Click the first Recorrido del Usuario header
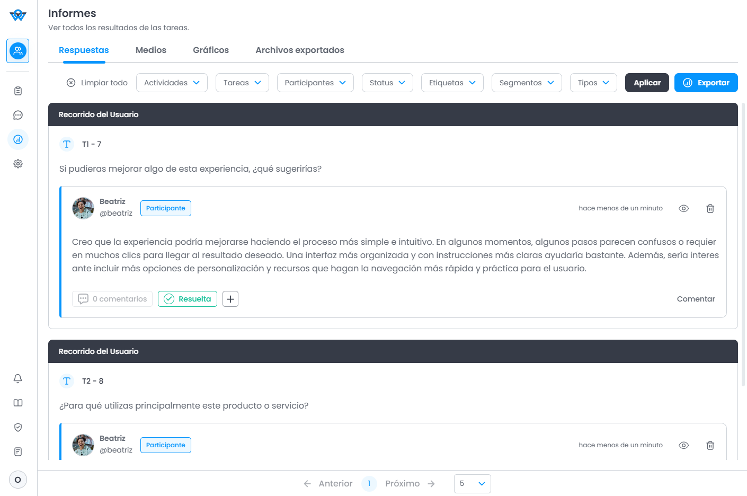The height and width of the screenshot is (496, 747). (393, 114)
